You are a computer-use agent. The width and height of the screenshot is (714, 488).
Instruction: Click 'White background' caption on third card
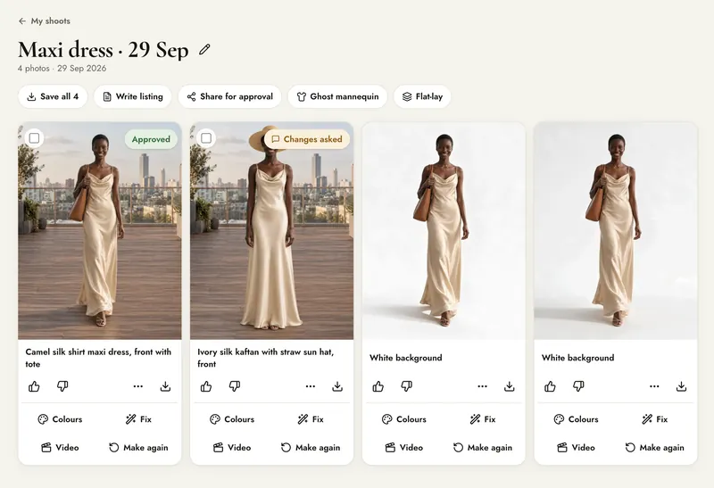[x=406, y=358]
